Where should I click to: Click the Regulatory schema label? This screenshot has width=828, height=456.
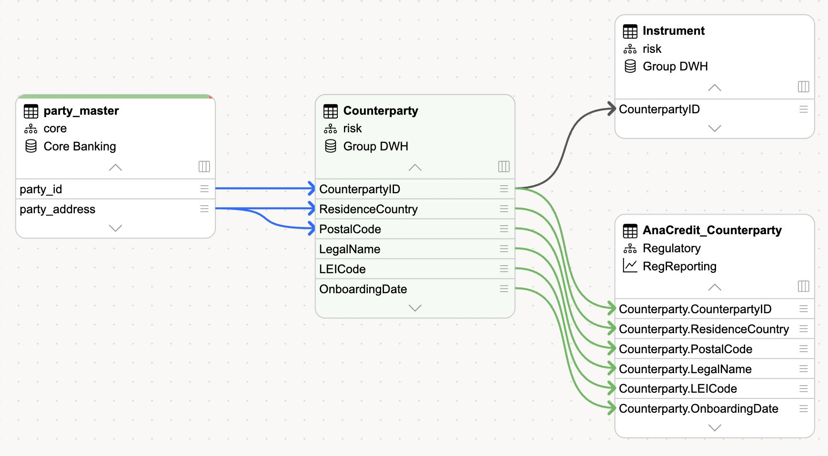671,248
